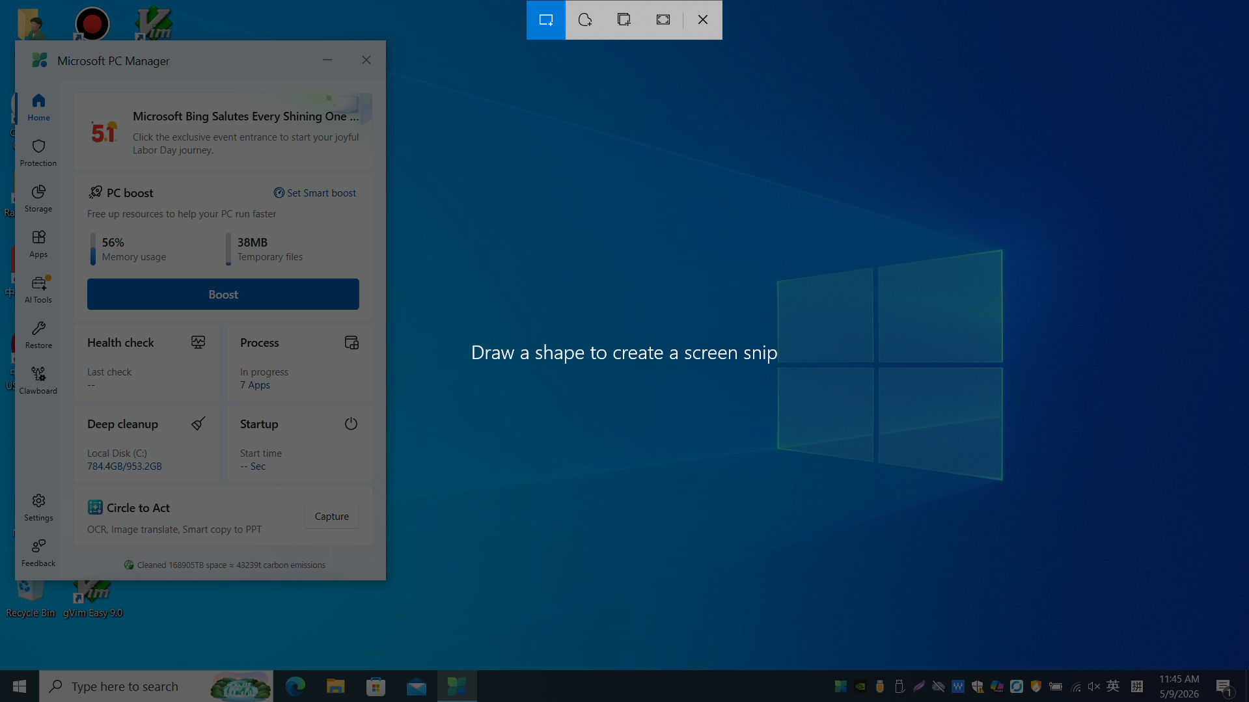Image resolution: width=1249 pixels, height=702 pixels.
Task: Close the Microsoft PC Manager window
Action: (x=366, y=60)
